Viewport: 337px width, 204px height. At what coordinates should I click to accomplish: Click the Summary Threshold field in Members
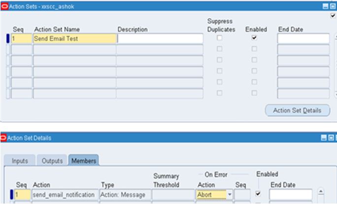173,195
